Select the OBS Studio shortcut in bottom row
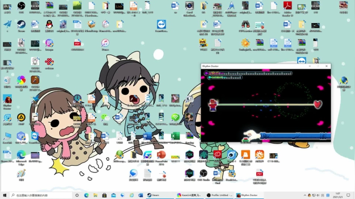355x199 pixels. [203, 174]
